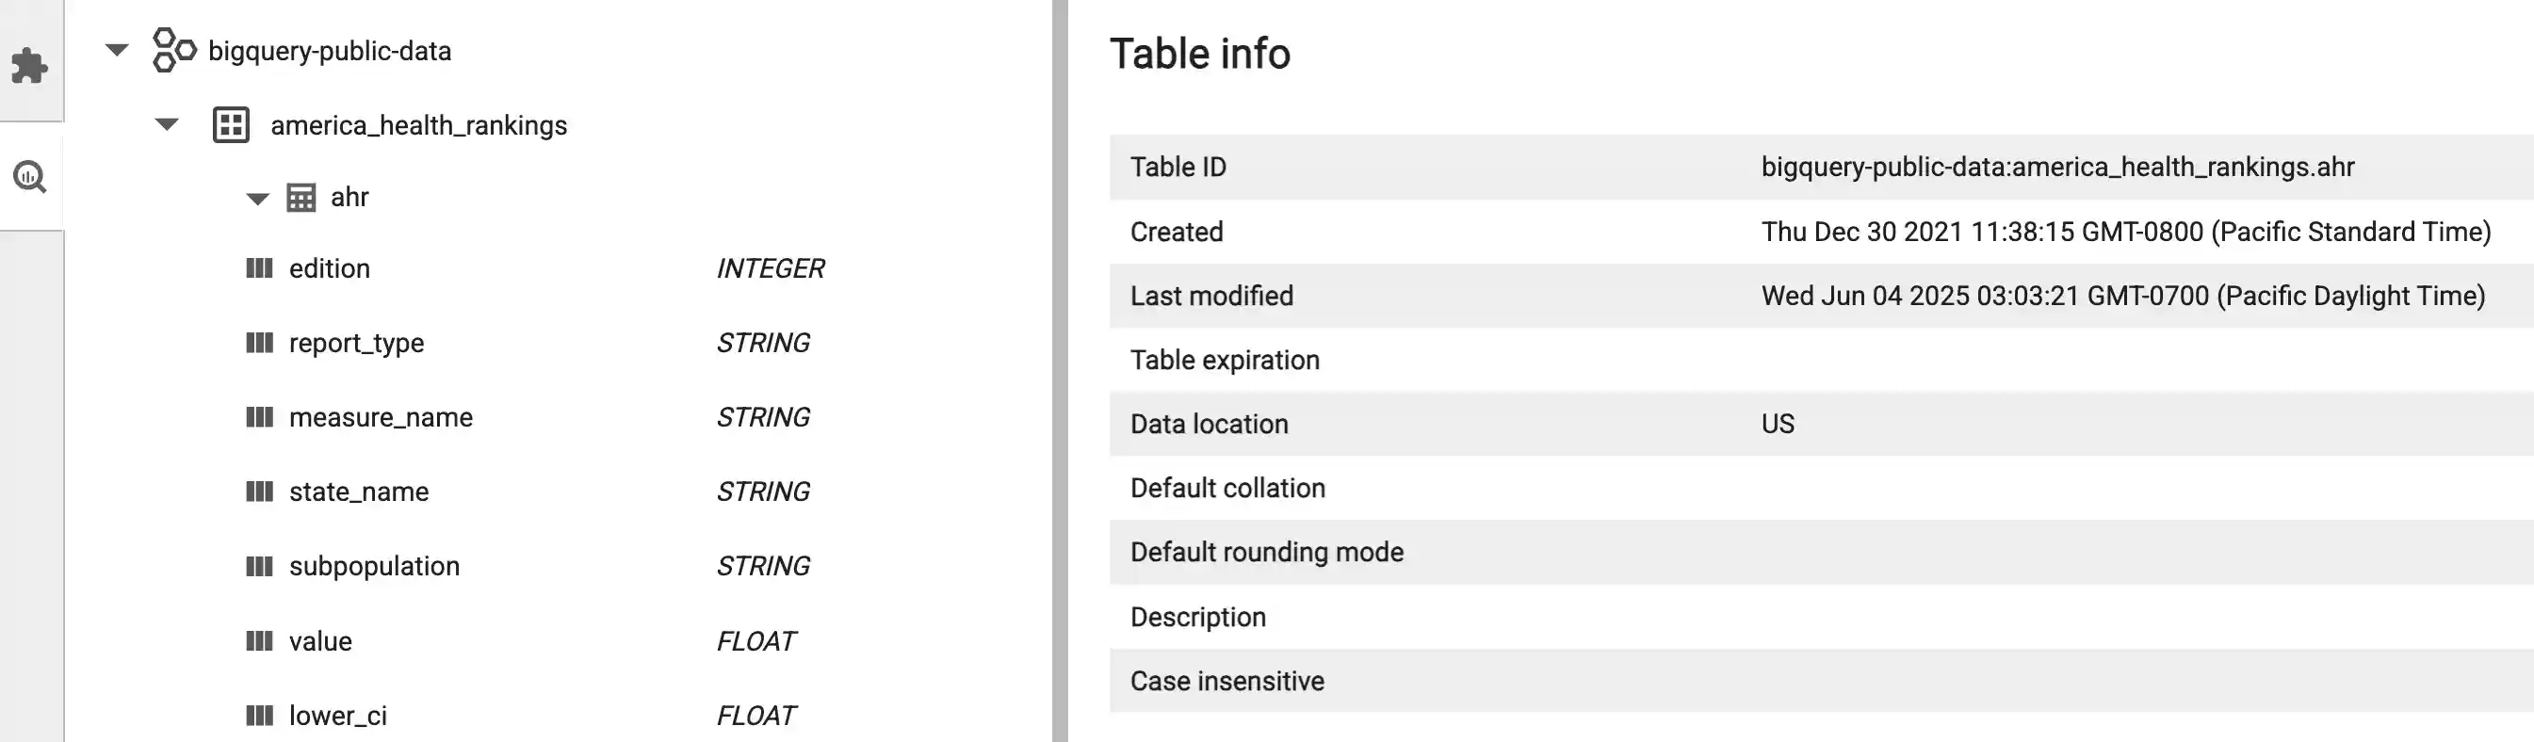Viewport: 2534px width, 742px height.
Task: Collapse the bigquery-public-data project node
Action: click(117, 50)
